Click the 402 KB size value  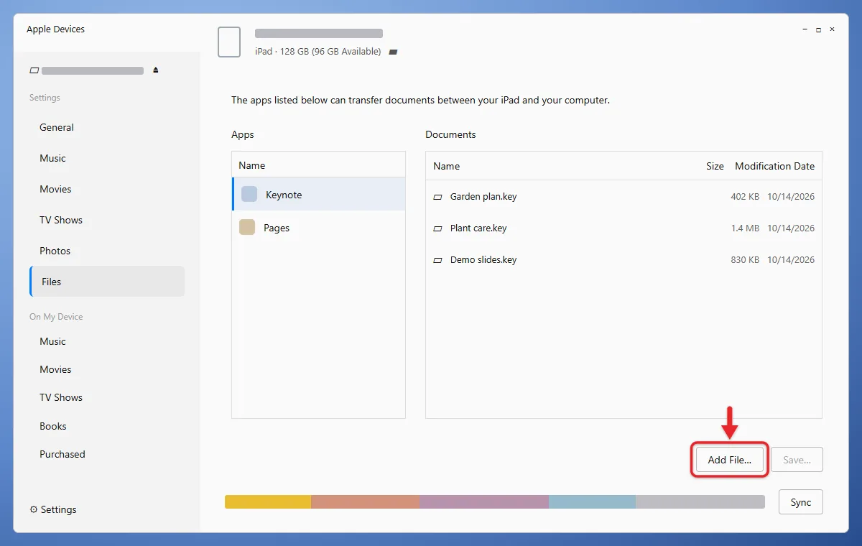745,197
